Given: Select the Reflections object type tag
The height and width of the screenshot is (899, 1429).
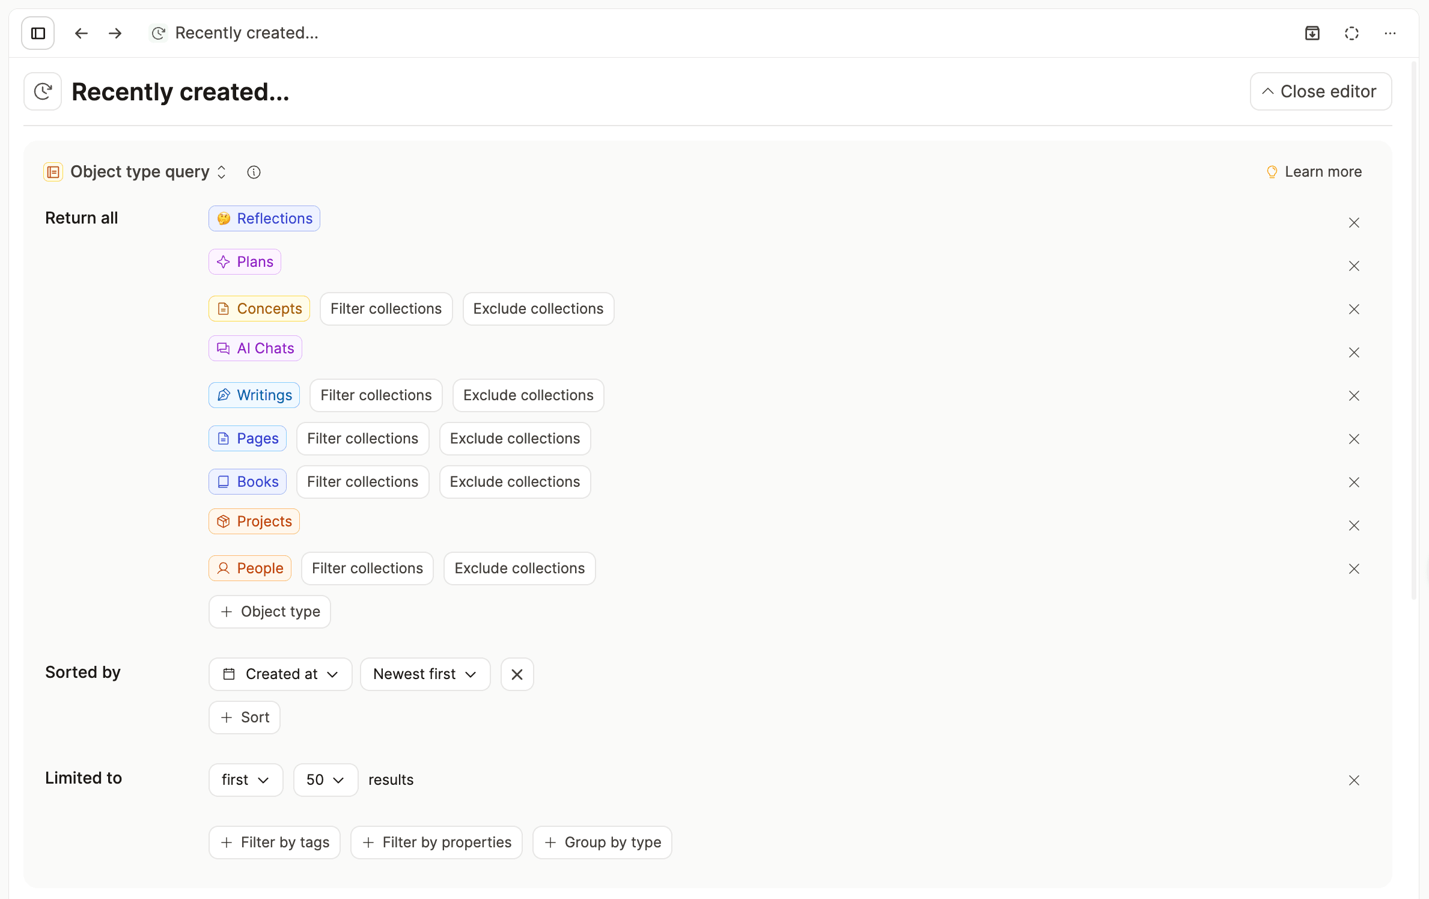Looking at the screenshot, I should click(x=263, y=218).
